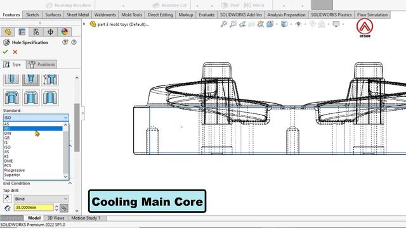Open Dynamic Annotation Views icon
Viewport: 406px width, 228px height.
pos(261,24)
